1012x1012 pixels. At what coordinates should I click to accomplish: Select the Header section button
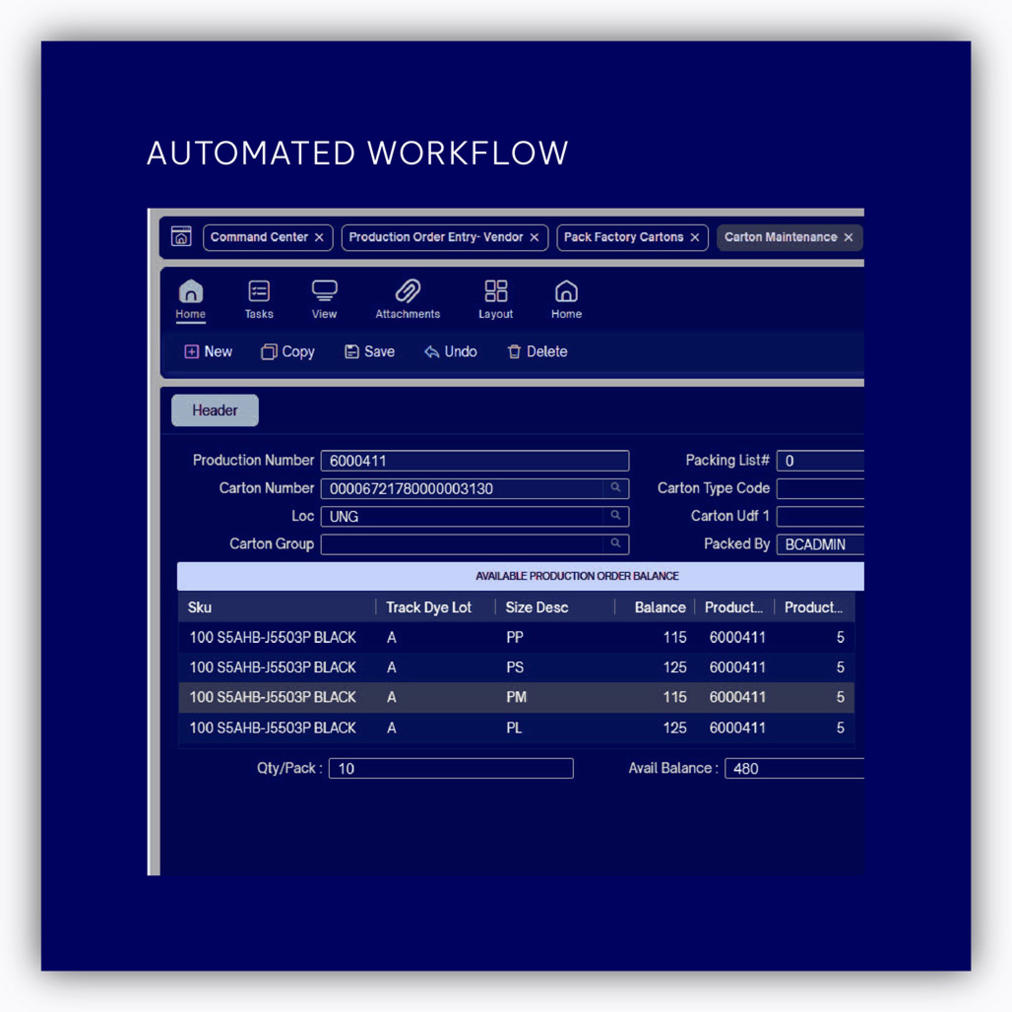(215, 410)
